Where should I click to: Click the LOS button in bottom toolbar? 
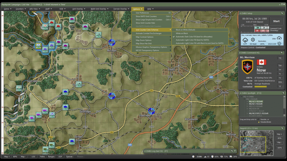[x=33, y=157]
